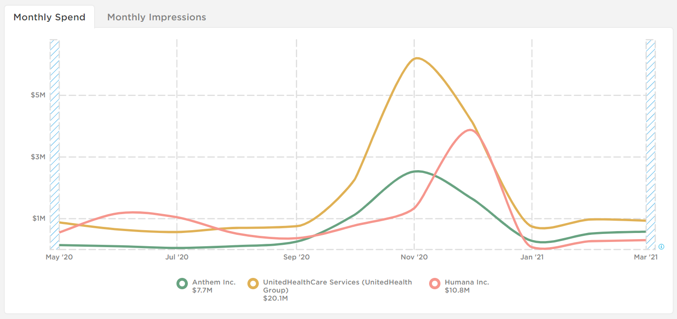Toggle UnitedHealthCare yellow legend circle
The width and height of the screenshot is (677, 319).
coord(254,284)
